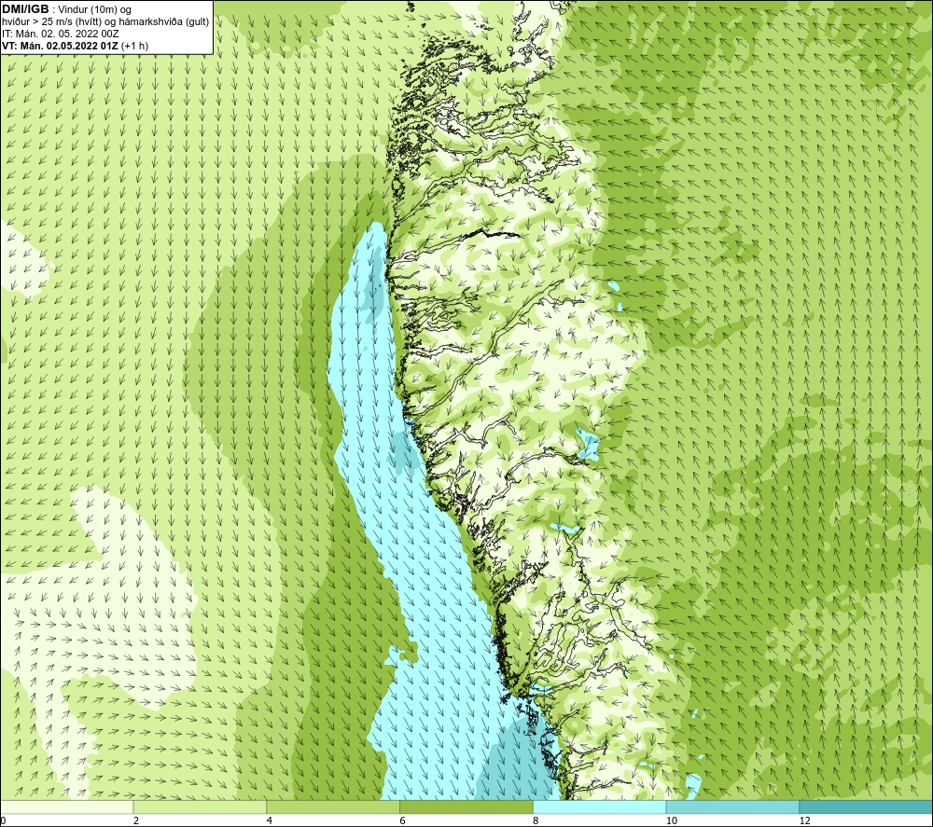The width and height of the screenshot is (933, 827).
Task: Click the scale label '10'
Action: point(672,820)
